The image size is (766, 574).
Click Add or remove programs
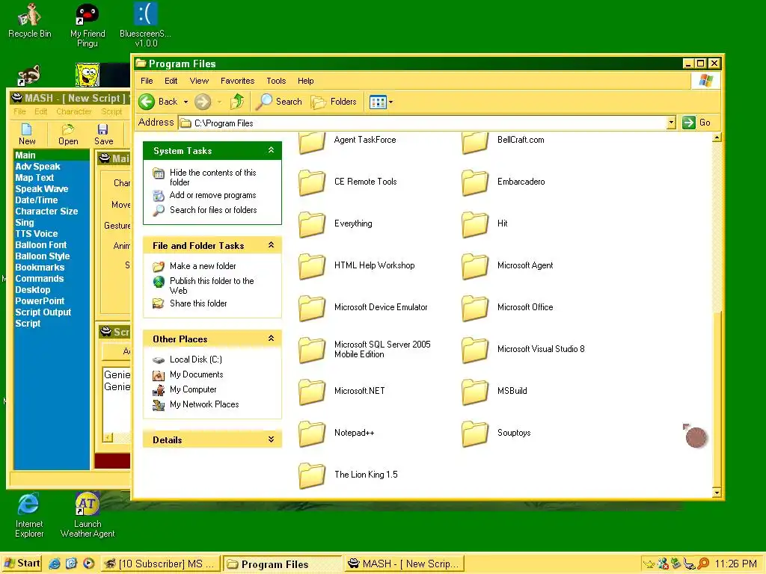coord(213,195)
